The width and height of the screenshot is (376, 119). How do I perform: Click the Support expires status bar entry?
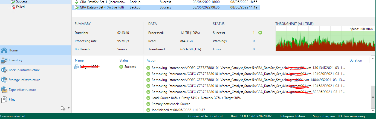339,116
